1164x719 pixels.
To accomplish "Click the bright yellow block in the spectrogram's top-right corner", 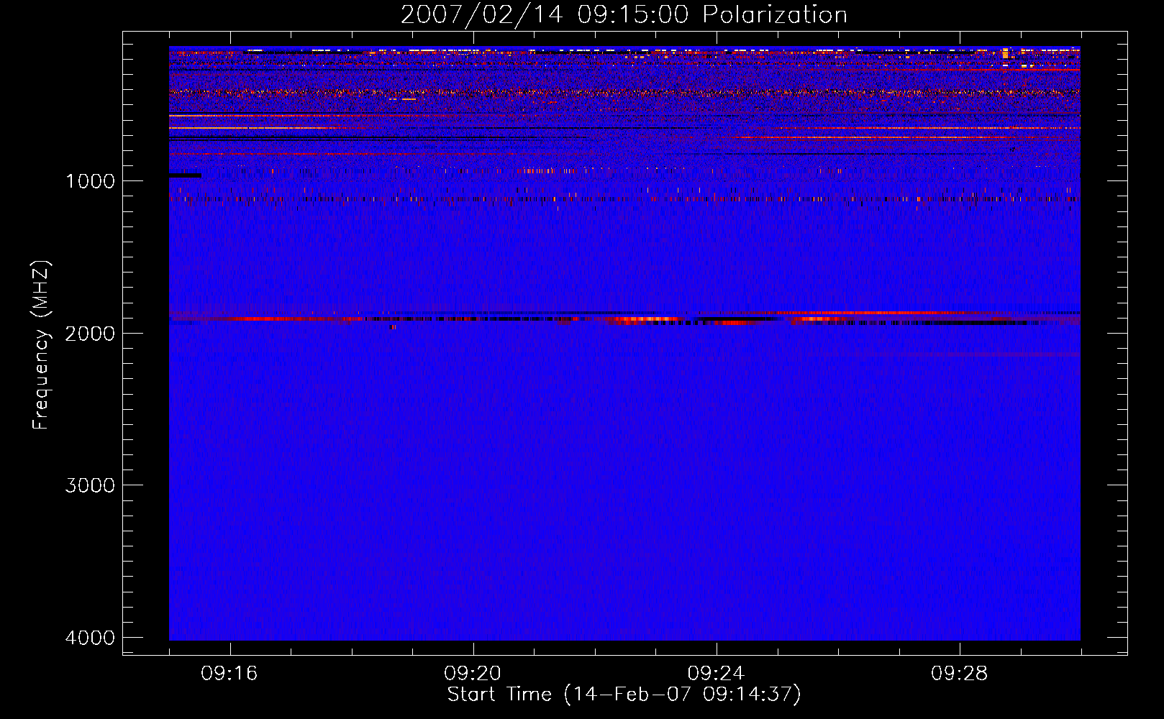I will [1005, 53].
